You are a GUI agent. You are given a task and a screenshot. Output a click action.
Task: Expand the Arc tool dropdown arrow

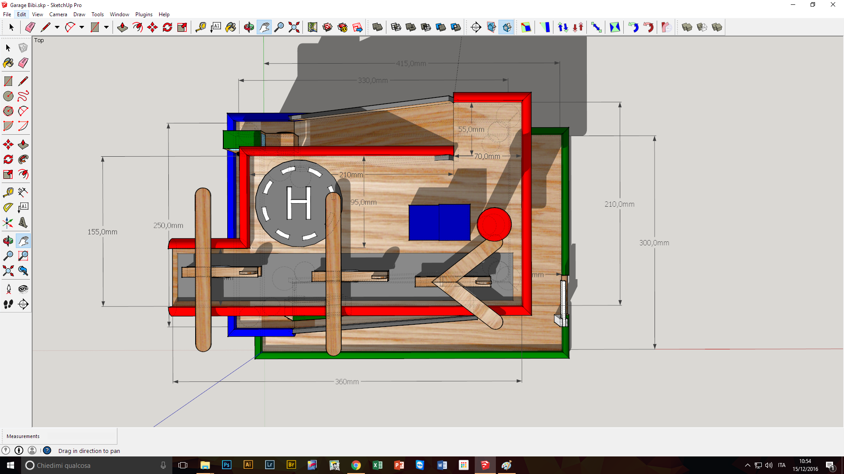(81, 27)
